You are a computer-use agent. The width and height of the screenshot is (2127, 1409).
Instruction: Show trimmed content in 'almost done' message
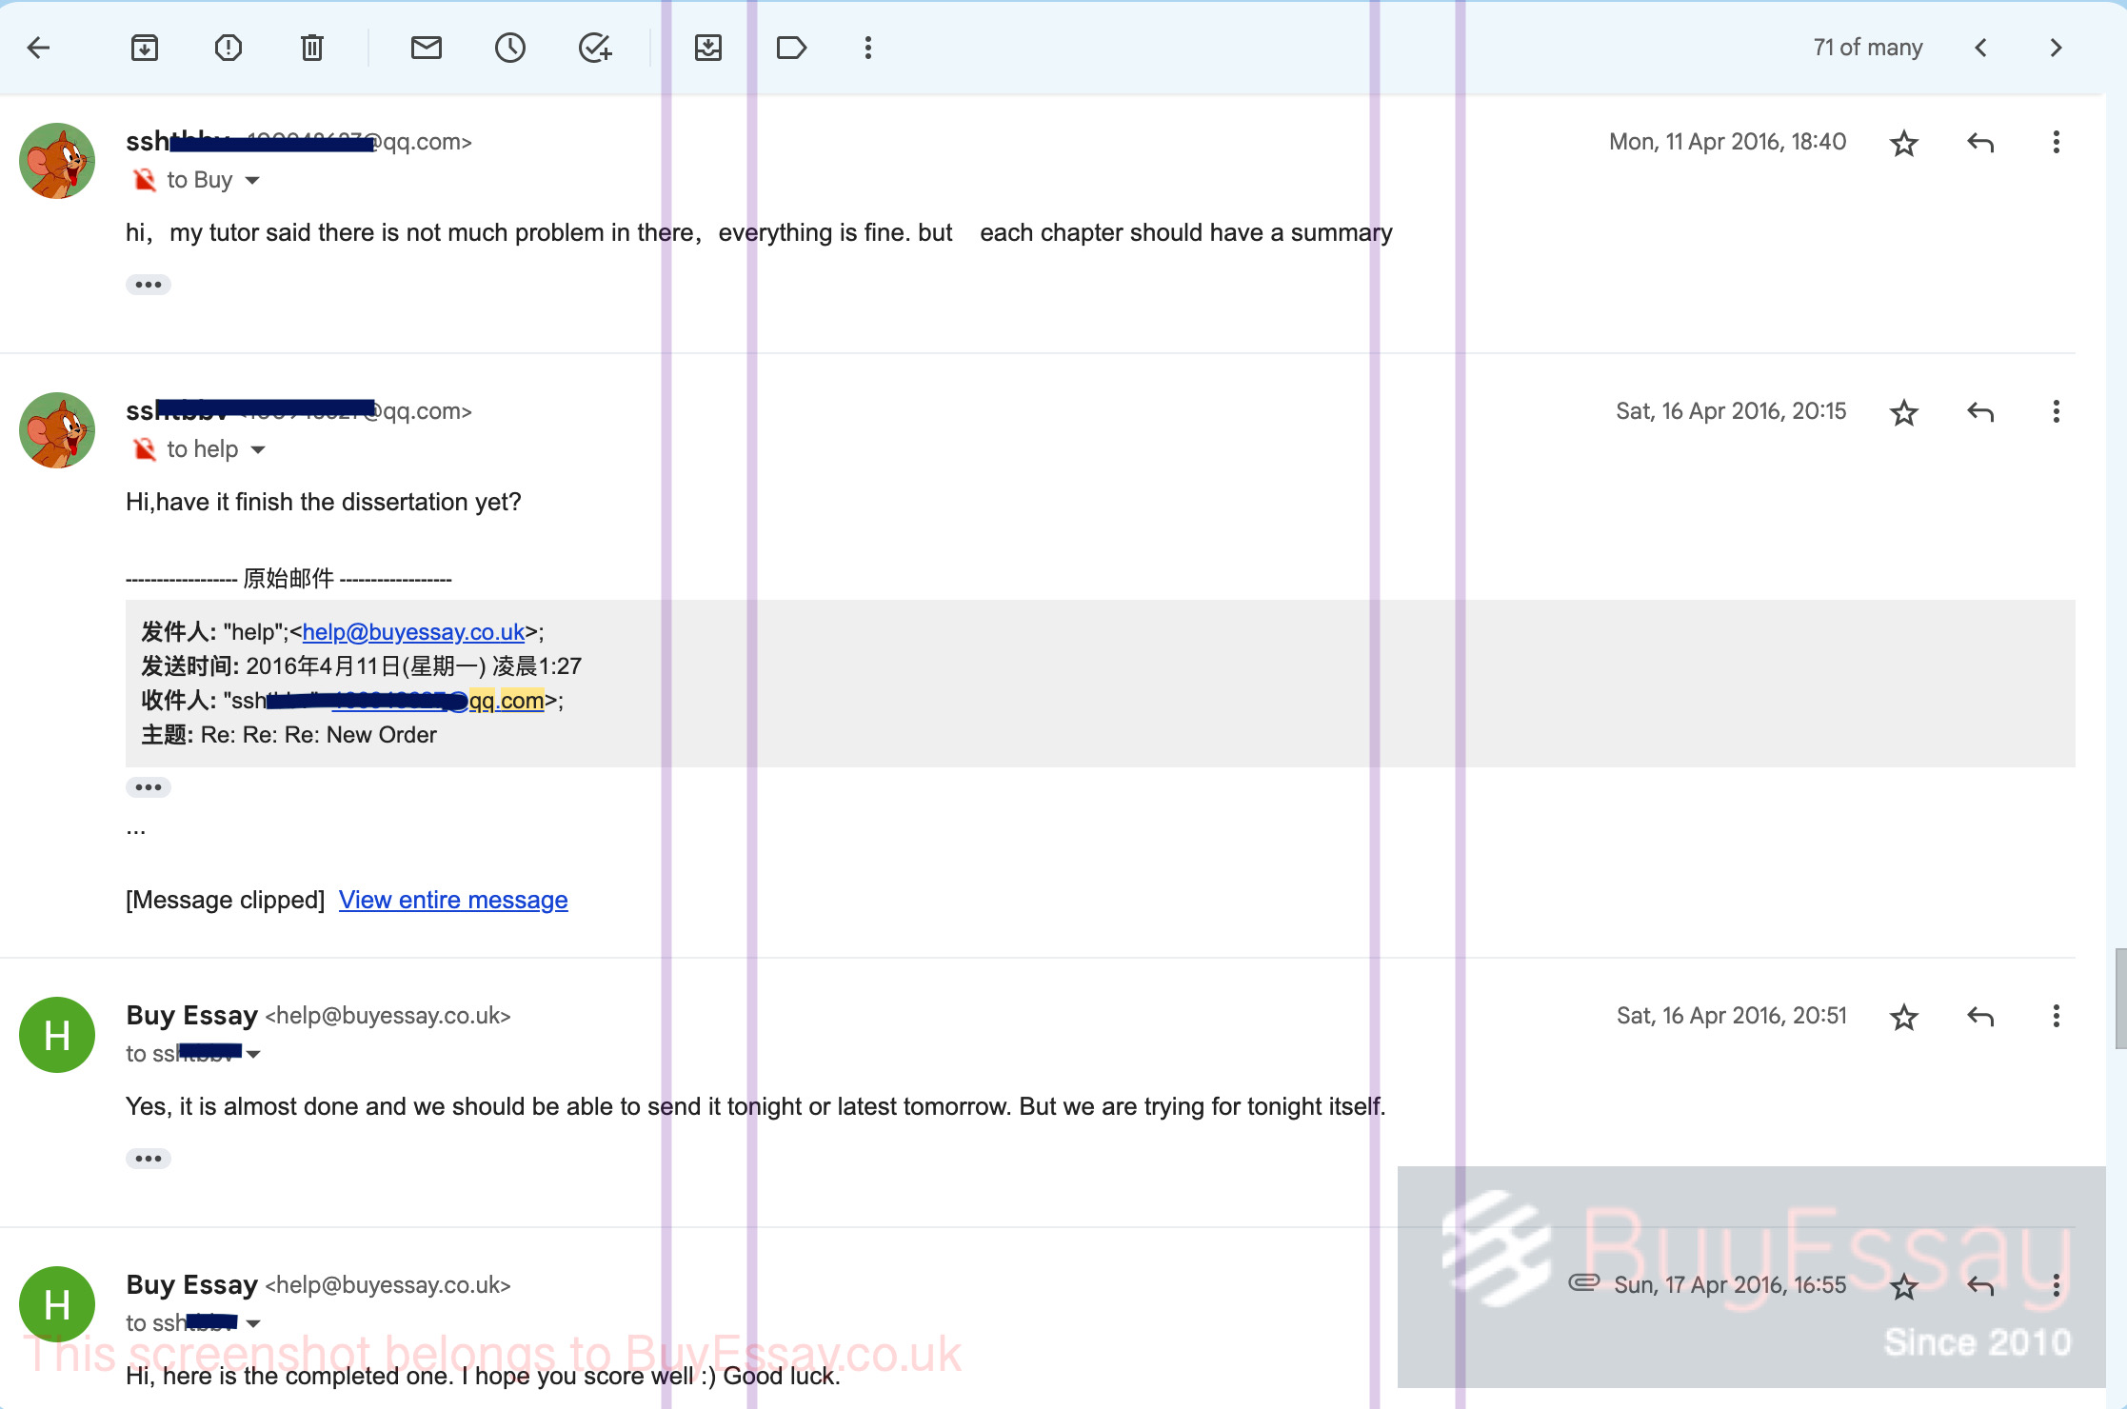point(149,1159)
